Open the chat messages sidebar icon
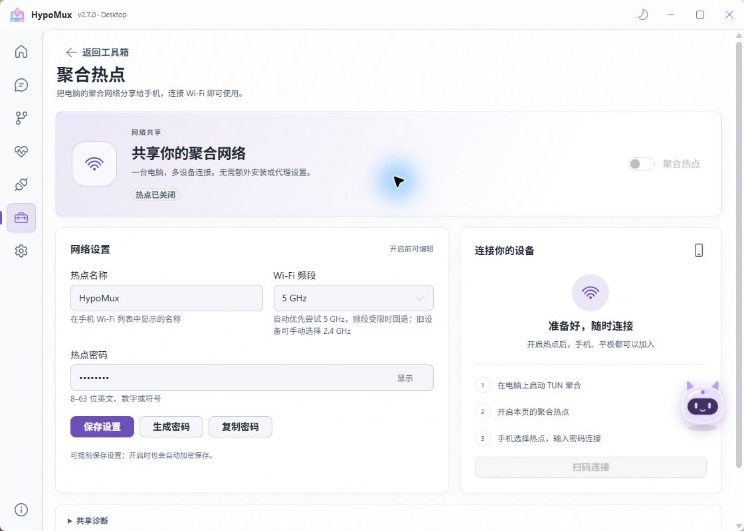Screen dimensions: 744x531 [21, 85]
